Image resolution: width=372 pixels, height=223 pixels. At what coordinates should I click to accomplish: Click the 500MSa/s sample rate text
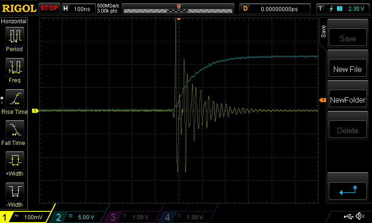pyautogui.click(x=108, y=6)
